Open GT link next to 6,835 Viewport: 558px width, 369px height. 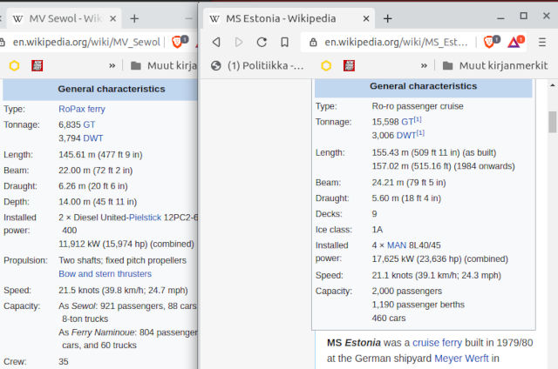pos(89,124)
